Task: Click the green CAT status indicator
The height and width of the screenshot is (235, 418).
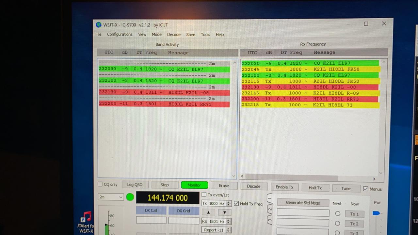Action: pyautogui.click(x=130, y=197)
